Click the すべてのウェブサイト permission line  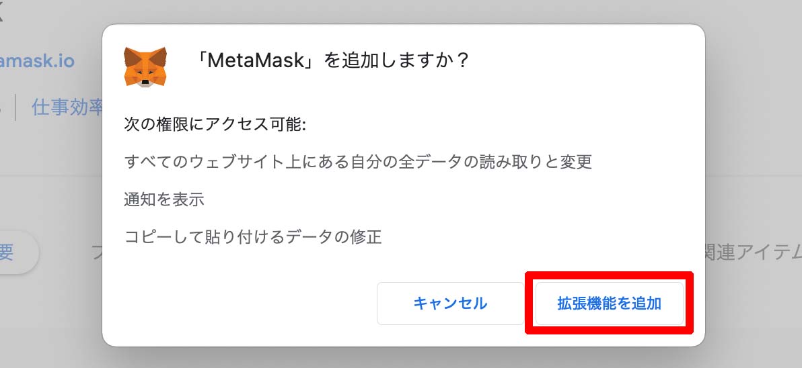(358, 162)
